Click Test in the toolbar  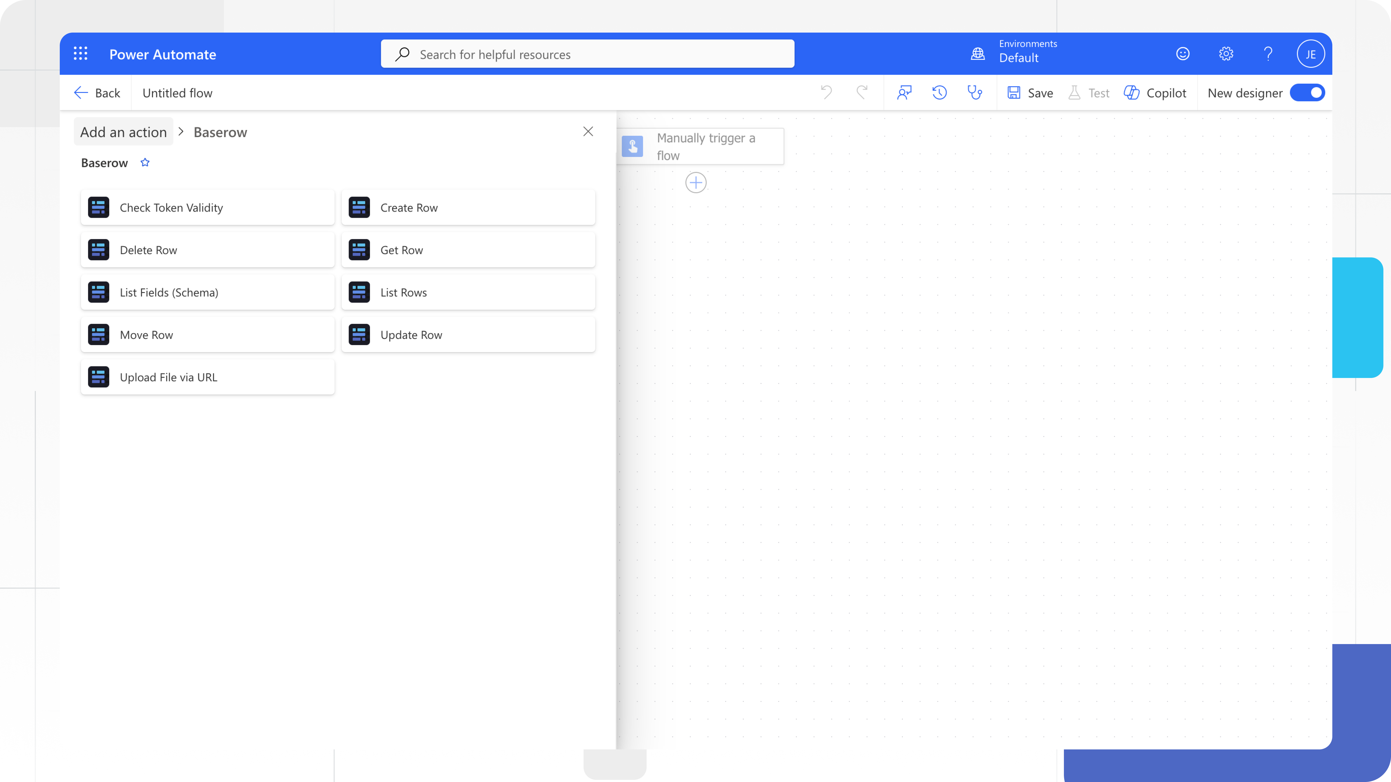tap(1088, 92)
